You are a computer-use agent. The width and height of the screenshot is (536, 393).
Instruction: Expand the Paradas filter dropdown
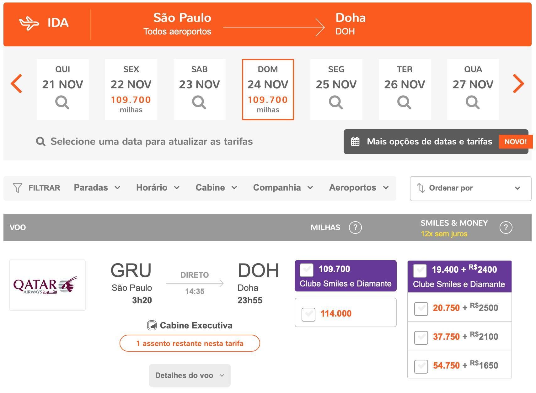(x=97, y=188)
